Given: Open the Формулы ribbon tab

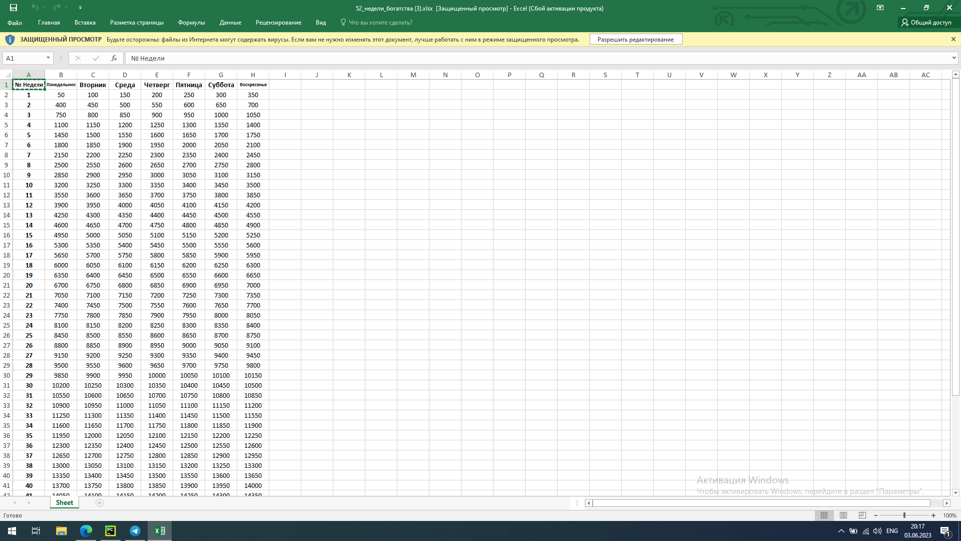Looking at the screenshot, I should pos(192,23).
